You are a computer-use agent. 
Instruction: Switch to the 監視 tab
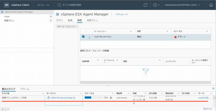70,20
